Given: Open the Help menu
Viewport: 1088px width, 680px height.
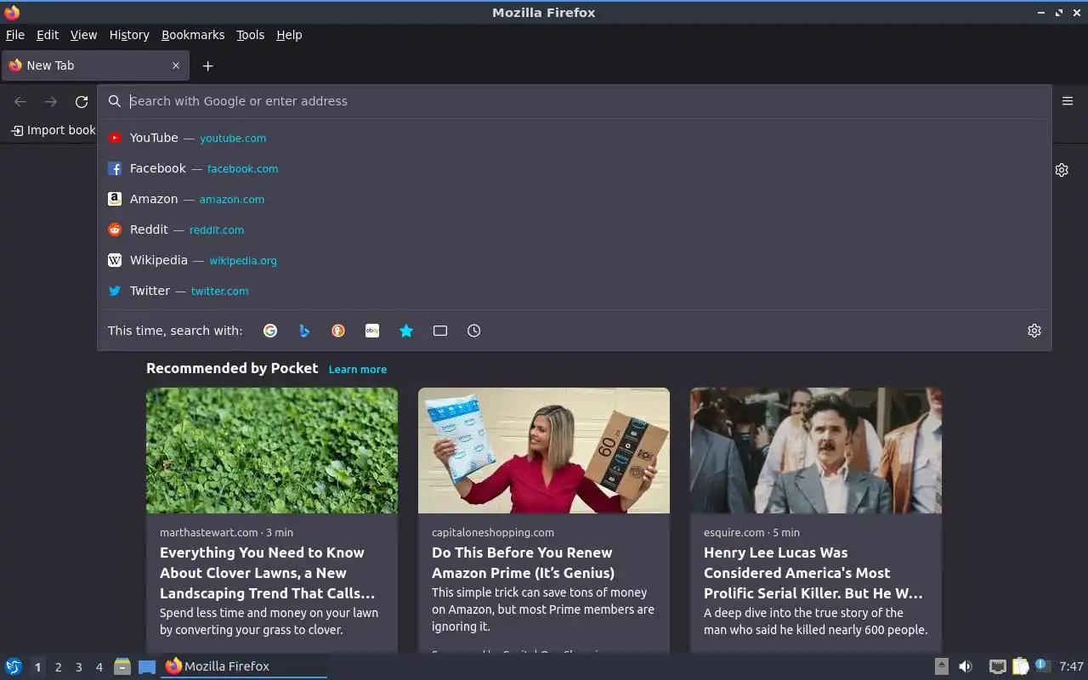Looking at the screenshot, I should click(289, 35).
